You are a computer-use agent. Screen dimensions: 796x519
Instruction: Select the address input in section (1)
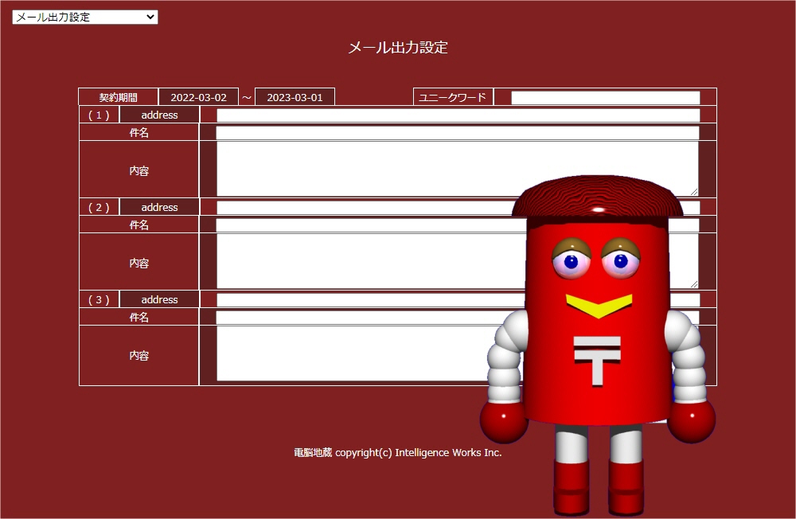[458, 115]
